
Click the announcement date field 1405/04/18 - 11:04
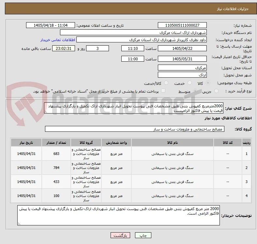[x=51, y=25]
